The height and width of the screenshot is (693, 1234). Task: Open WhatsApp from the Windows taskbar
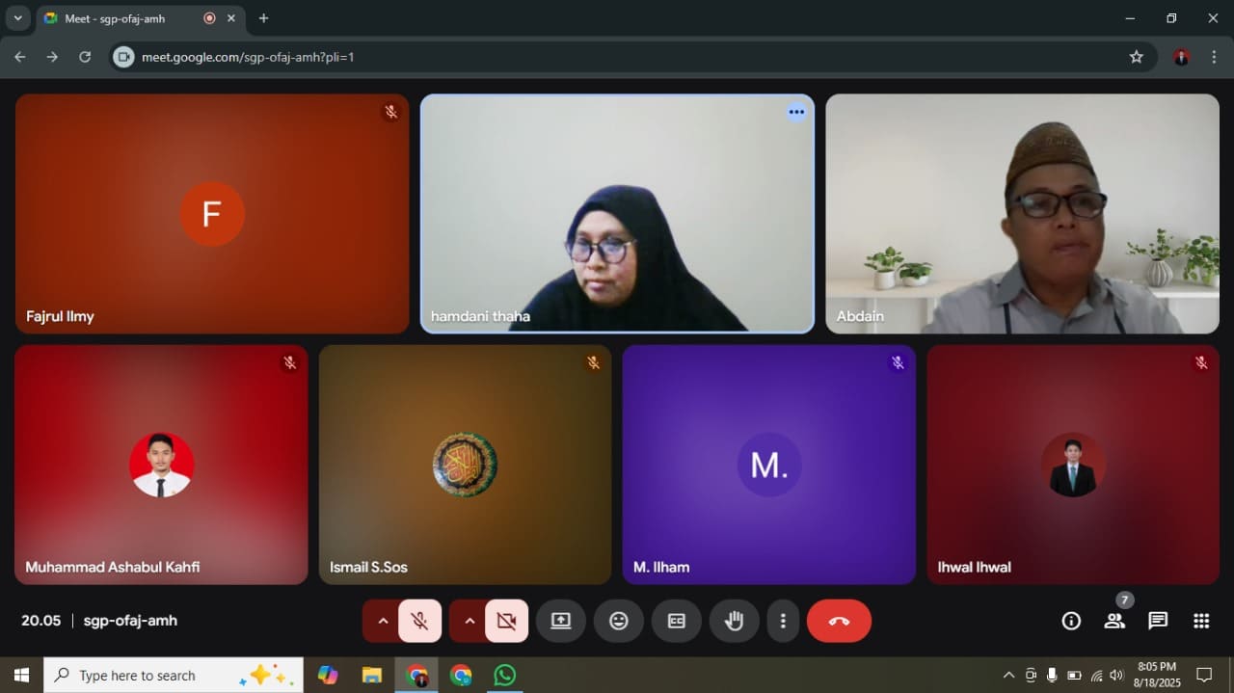pos(504,675)
